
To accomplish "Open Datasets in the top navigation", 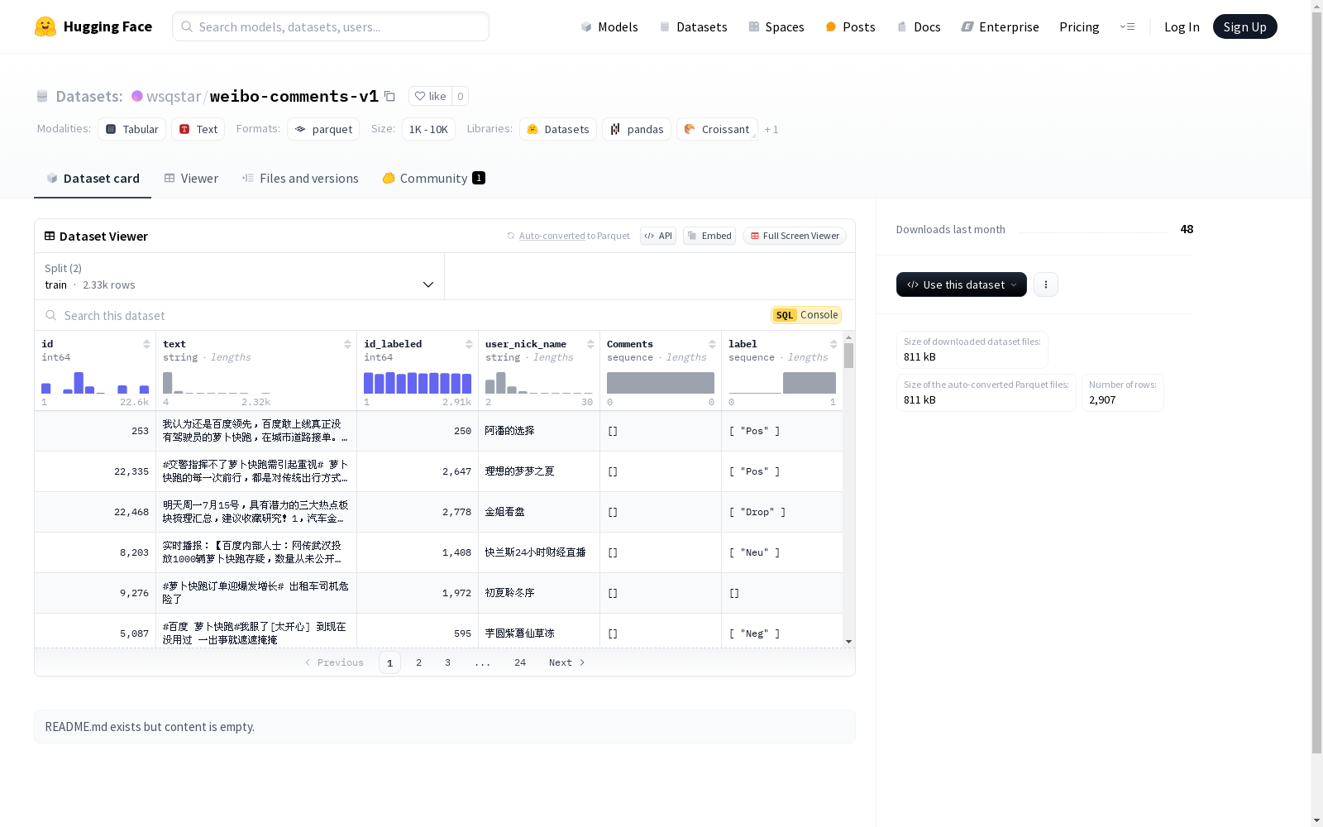I will point(693,26).
